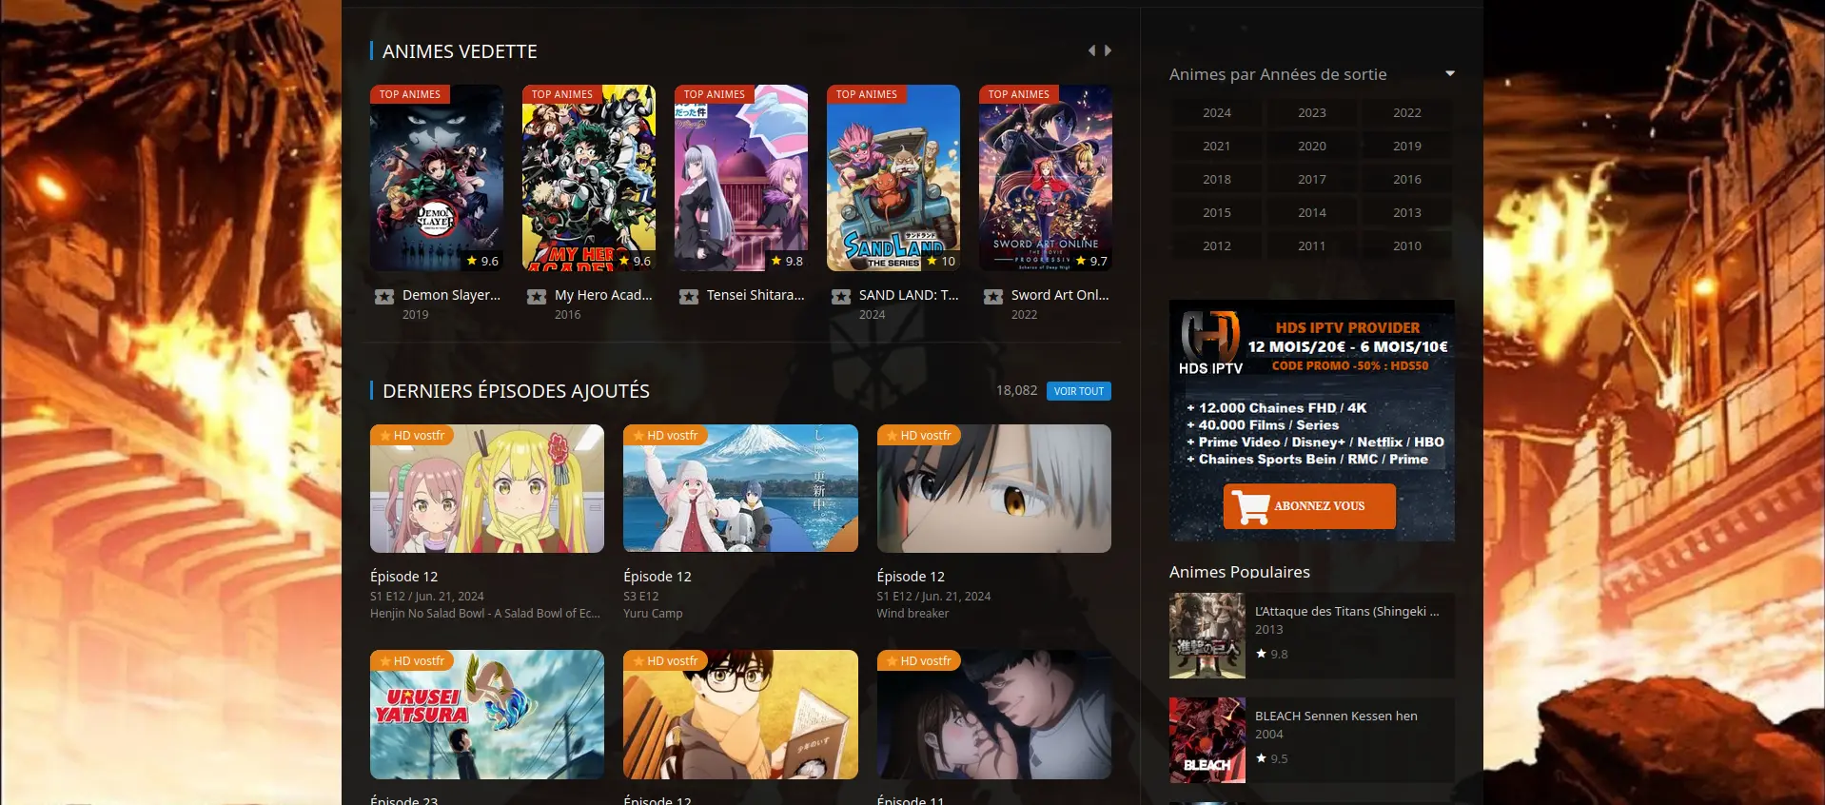The height and width of the screenshot is (805, 1825).
Task: Open L'Attaque des Titans popular anime
Action: 1346,612
